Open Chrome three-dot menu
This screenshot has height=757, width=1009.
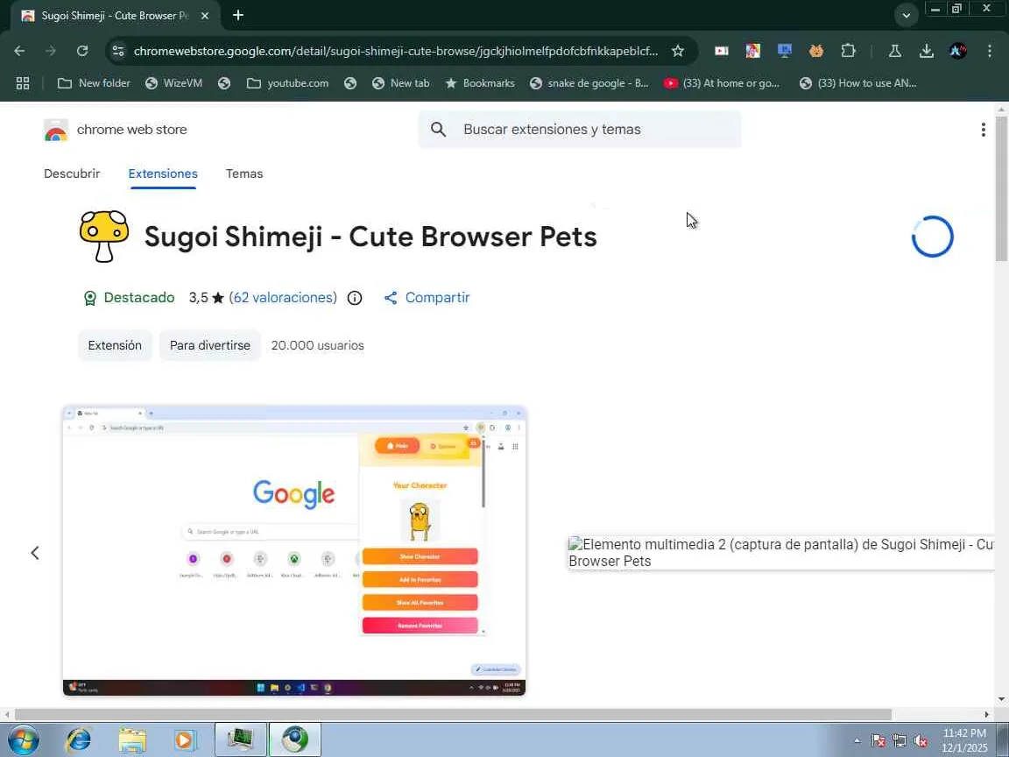coord(990,51)
